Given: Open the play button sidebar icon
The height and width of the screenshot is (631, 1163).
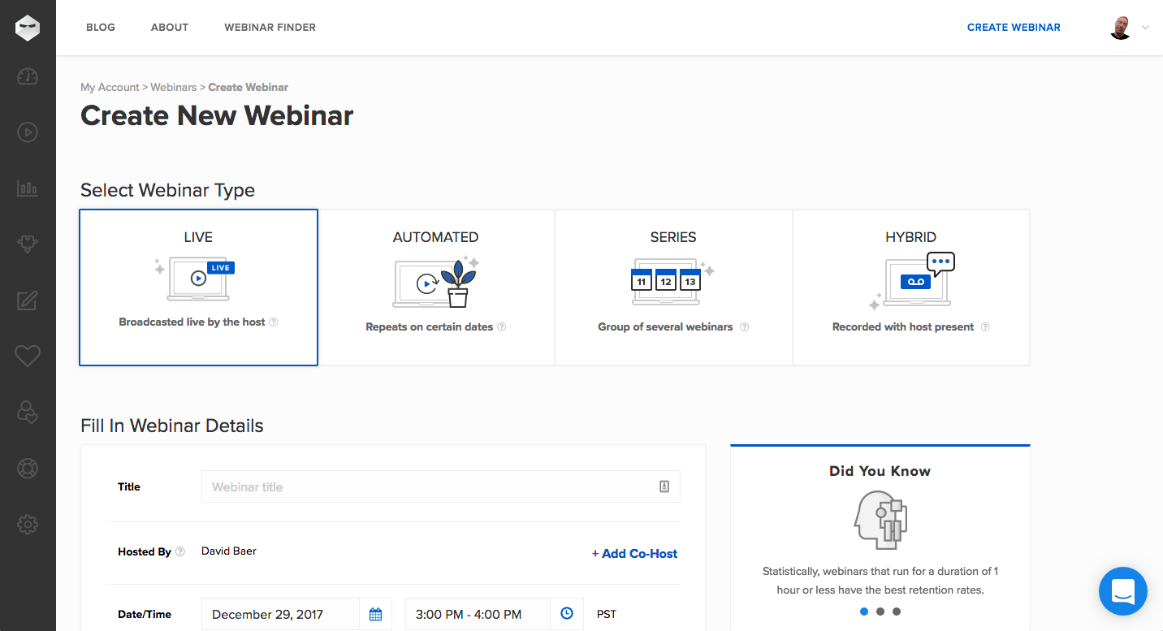Looking at the screenshot, I should pyautogui.click(x=28, y=132).
